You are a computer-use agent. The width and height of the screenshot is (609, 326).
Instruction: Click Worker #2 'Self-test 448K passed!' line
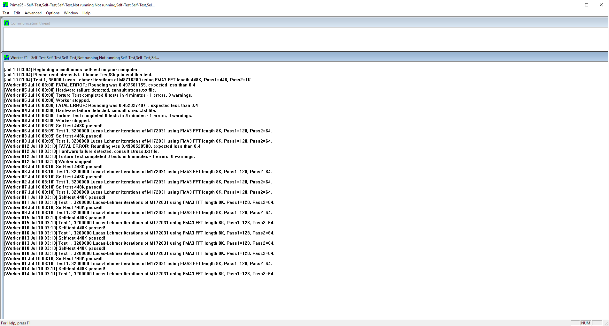pos(53,177)
